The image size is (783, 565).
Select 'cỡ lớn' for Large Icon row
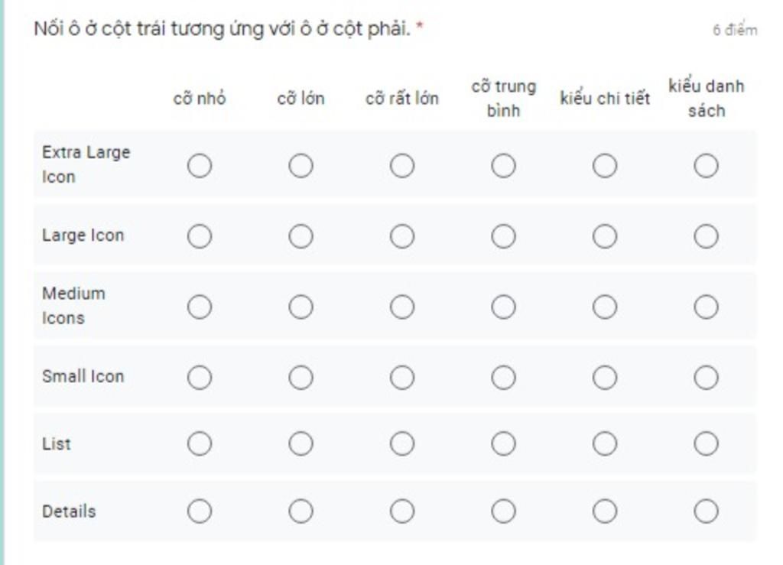[x=301, y=236]
